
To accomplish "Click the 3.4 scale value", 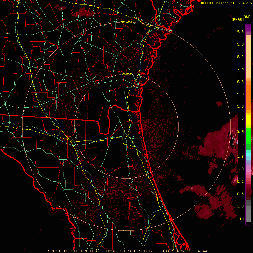I will pos(240,132).
